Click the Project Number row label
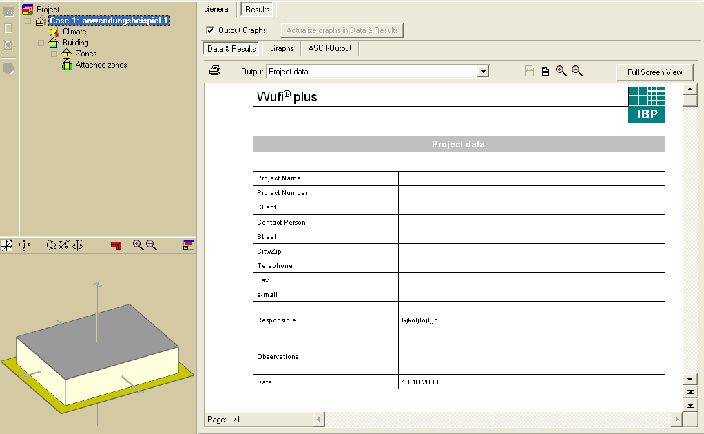The width and height of the screenshot is (704, 434). pyautogui.click(x=282, y=192)
